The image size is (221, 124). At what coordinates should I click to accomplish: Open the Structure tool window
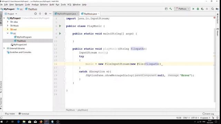click(x=1, y=87)
